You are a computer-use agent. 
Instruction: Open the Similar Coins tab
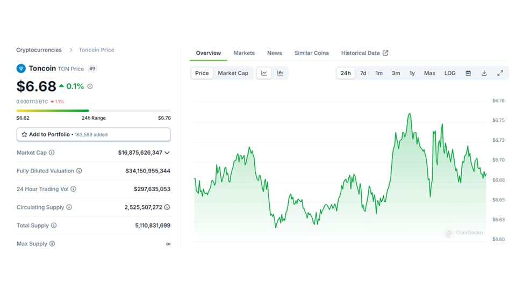click(x=311, y=53)
